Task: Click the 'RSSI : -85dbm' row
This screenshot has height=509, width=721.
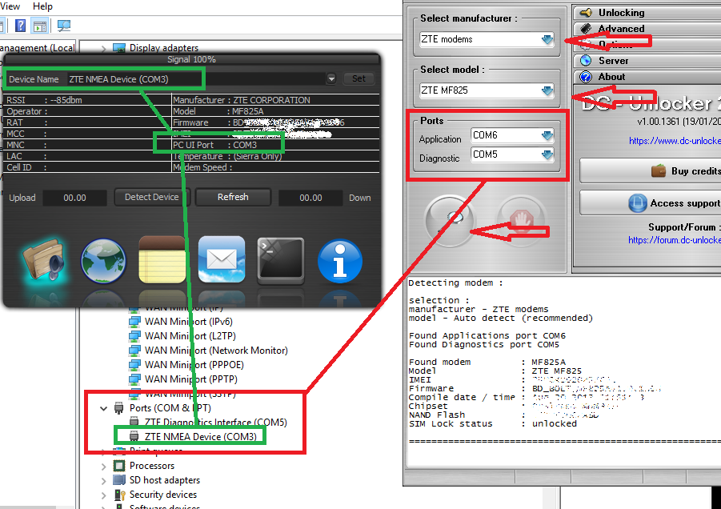Action: [87, 100]
